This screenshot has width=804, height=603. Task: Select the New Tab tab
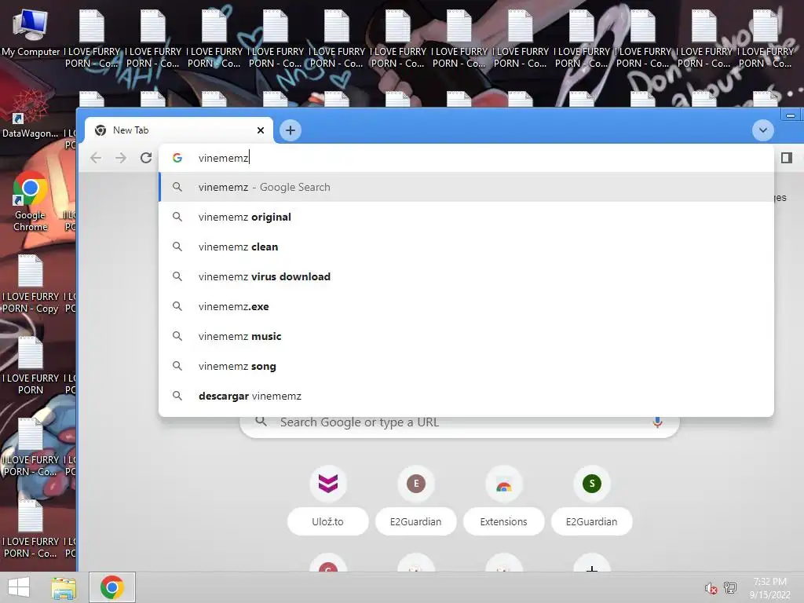click(x=178, y=130)
